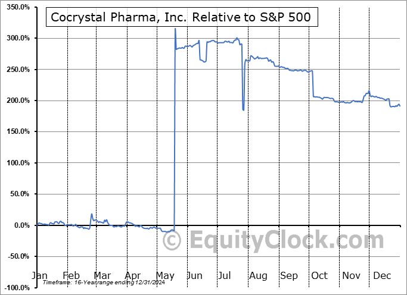Select the Oct month label
The image size is (407, 295).
pos(319,276)
